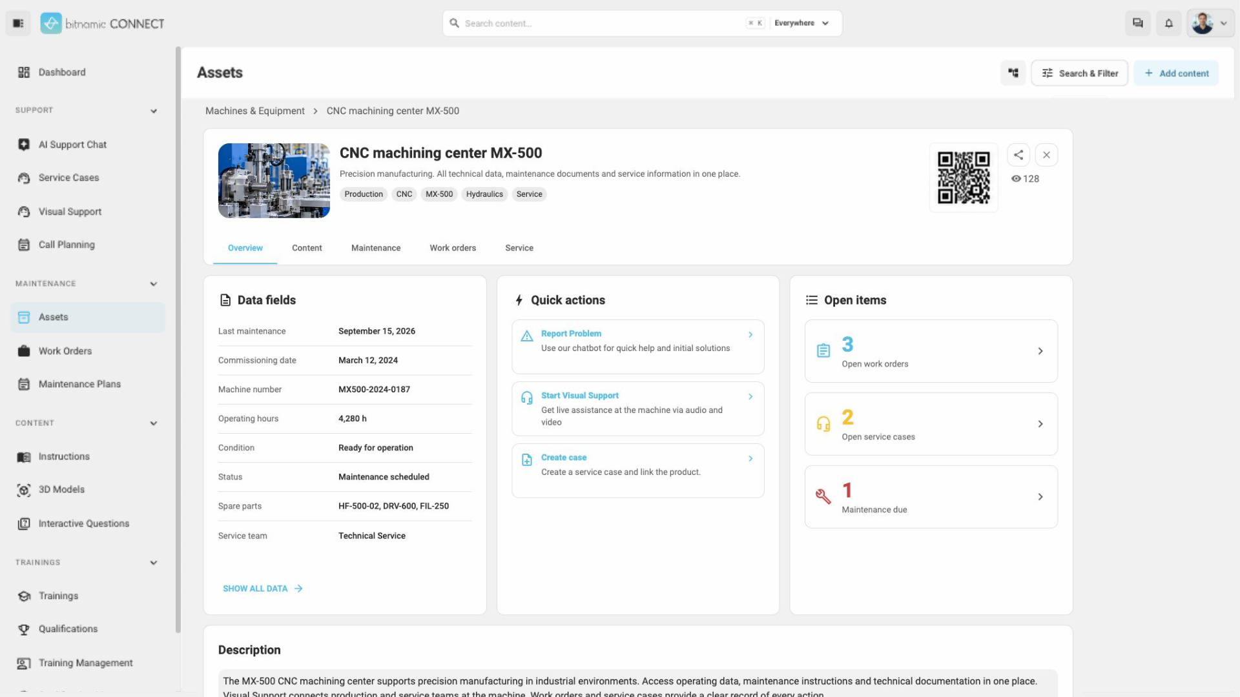
Task: Open the notifications bell
Action: 1169,23
